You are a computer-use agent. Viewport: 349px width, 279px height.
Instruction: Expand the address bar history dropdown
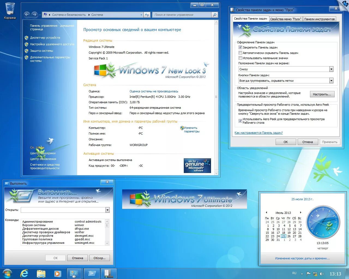[x=141, y=15]
